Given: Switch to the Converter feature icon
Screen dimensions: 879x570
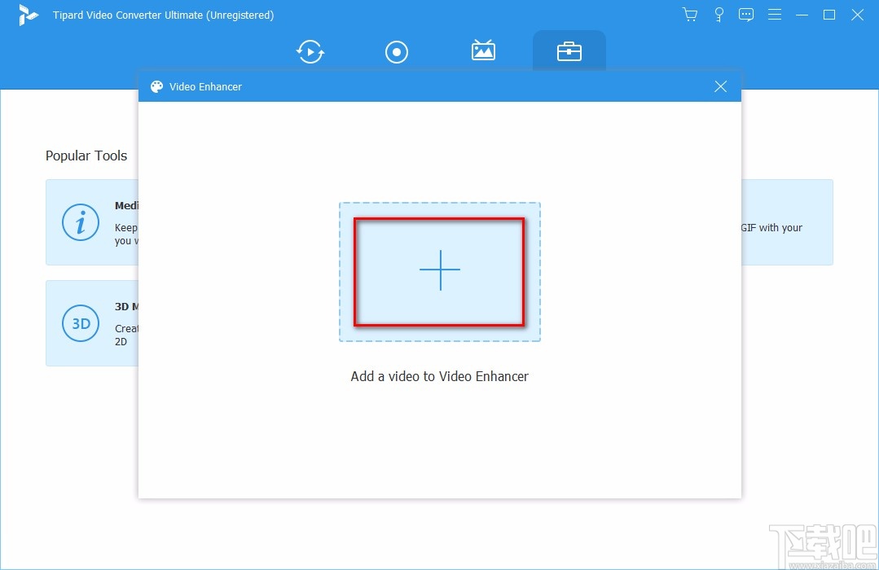Looking at the screenshot, I should pyautogui.click(x=310, y=51).
